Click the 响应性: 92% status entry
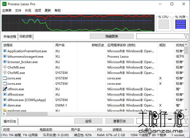This screenshot has height=138, width=190. [83, 135]
